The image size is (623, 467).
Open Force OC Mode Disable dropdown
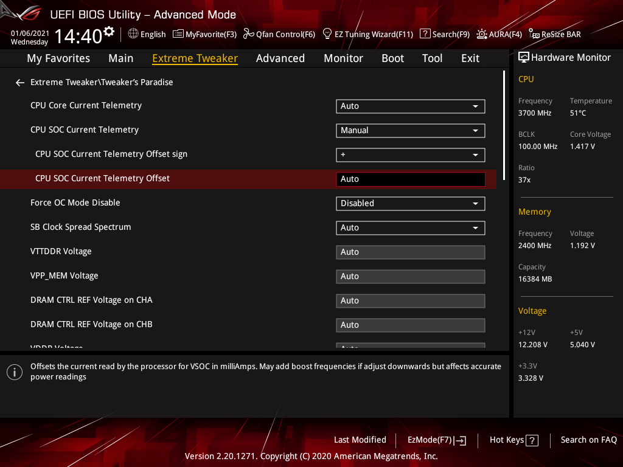pyautogui.click(x=411, y=203)
